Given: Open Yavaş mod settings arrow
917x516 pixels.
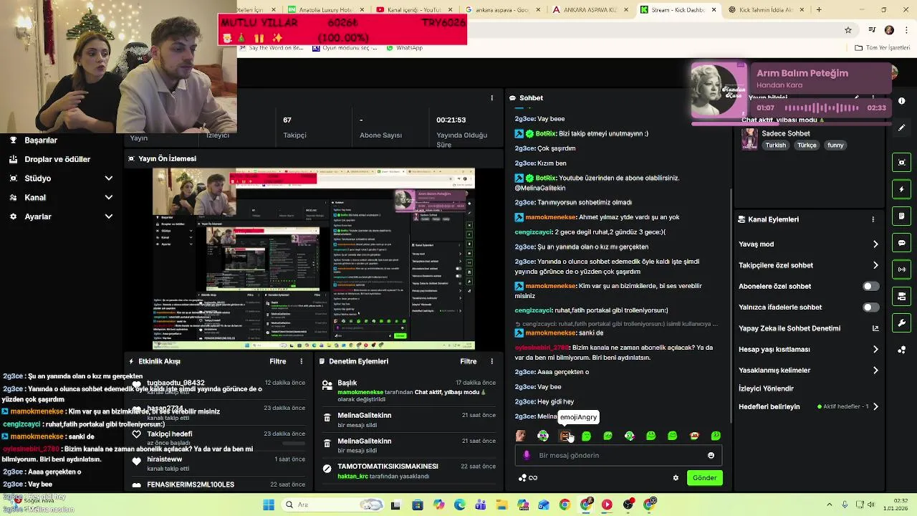Looking at the screenshot, I should tap(875, 244).
